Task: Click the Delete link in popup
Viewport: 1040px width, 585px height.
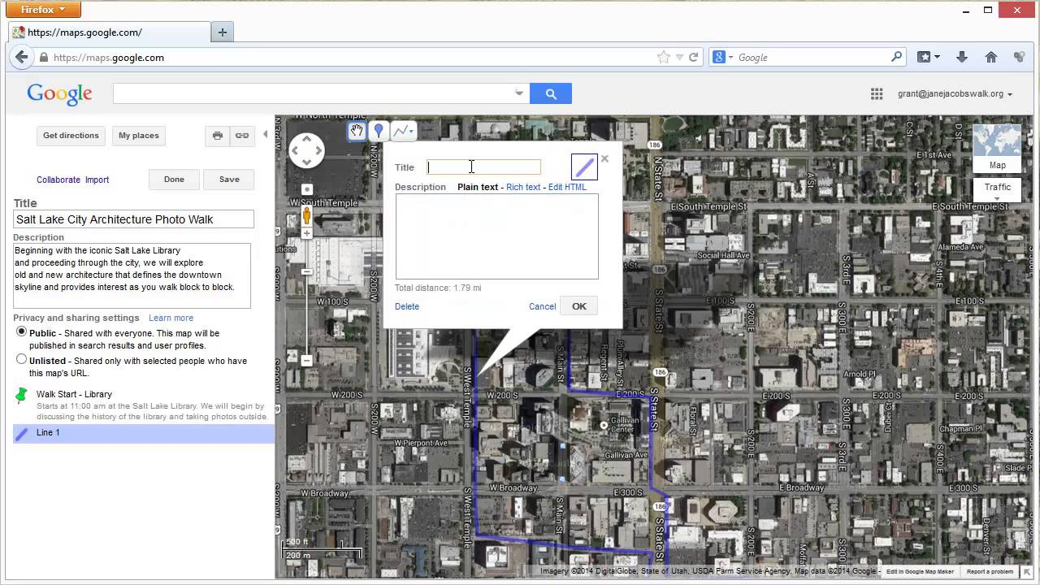Action: pyautogui.click(x=407, y=306)
